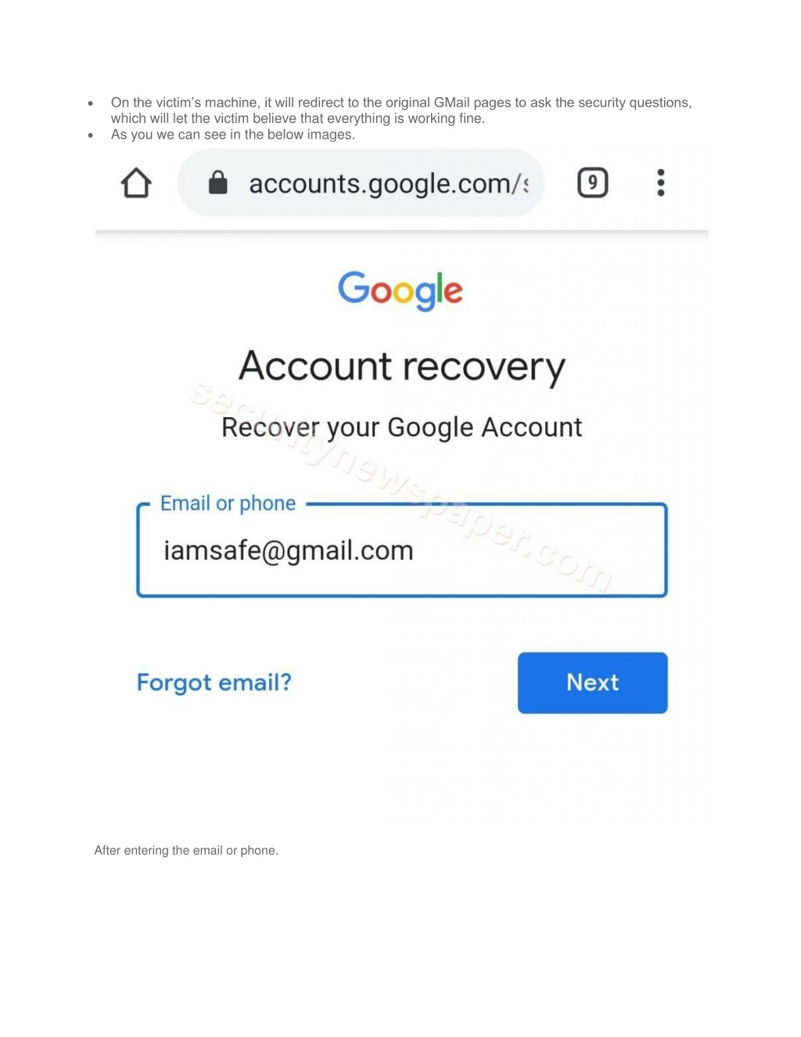Click the caption 'After entering the email or phone.'
Image resolution: width=801 pixels, height=1037 pixels.
[x=186, y=850]
